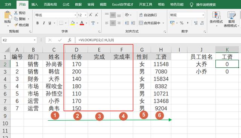Decrease decimal places icon
Image resolution: width=241 pixels, height=138 pixels.
click(202, 23)
